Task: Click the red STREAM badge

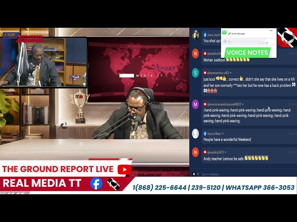Action: (x=30, y=39)
